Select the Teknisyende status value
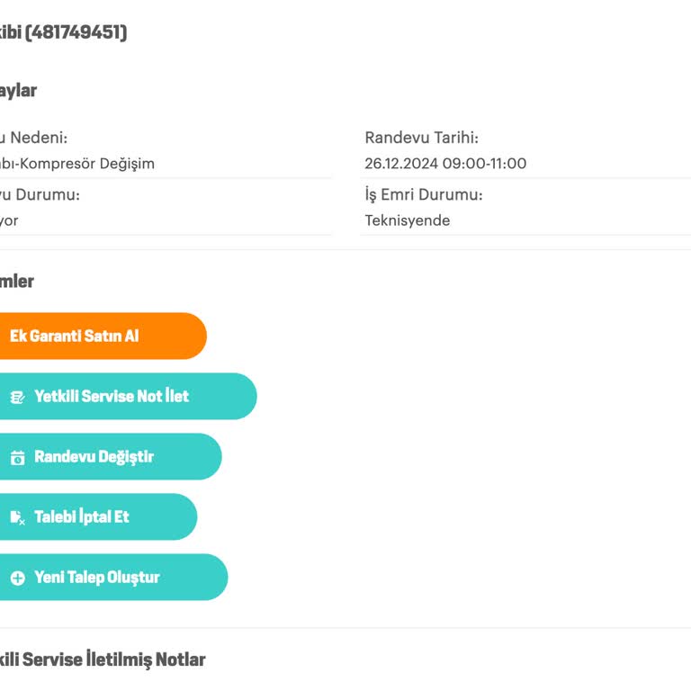The height and width of the screenshot is (691, 691). pos(407,220)
